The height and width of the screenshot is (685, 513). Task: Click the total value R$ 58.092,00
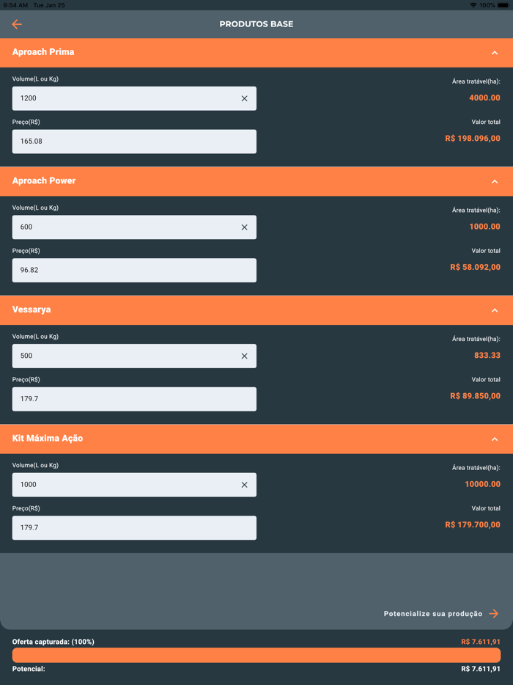(x=476, y=267)
